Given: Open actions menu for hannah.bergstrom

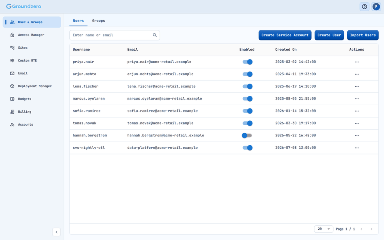Looking at the screenshot, I should (x=357, y=136).
